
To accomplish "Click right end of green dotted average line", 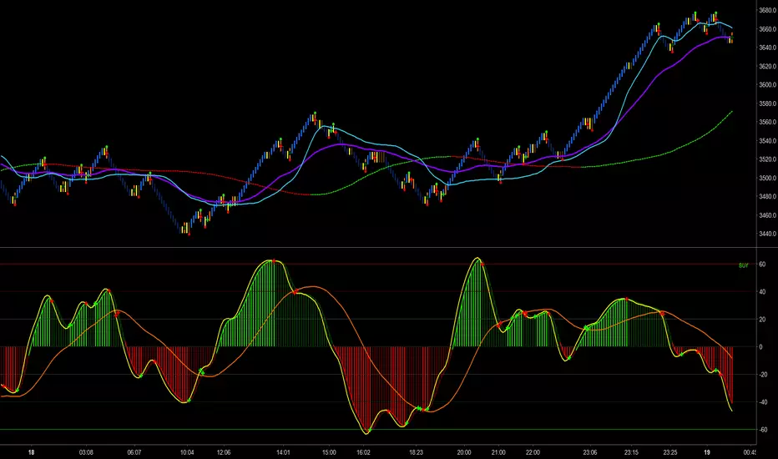I will click(732, 111).
